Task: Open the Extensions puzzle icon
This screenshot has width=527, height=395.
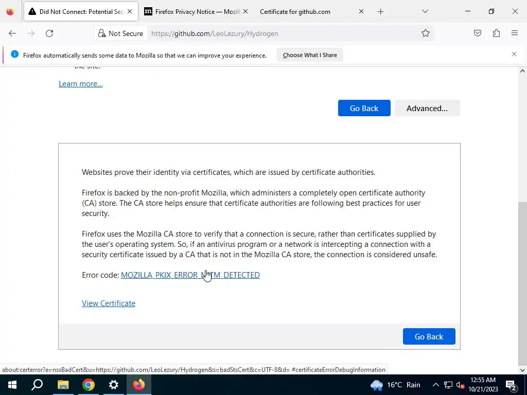Action: click(x=496, y=33)
